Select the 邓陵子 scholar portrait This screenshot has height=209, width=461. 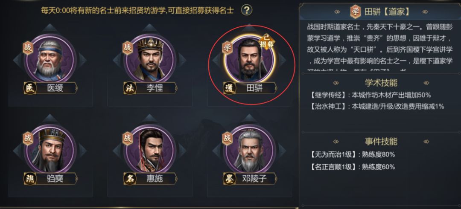(250, 149)
